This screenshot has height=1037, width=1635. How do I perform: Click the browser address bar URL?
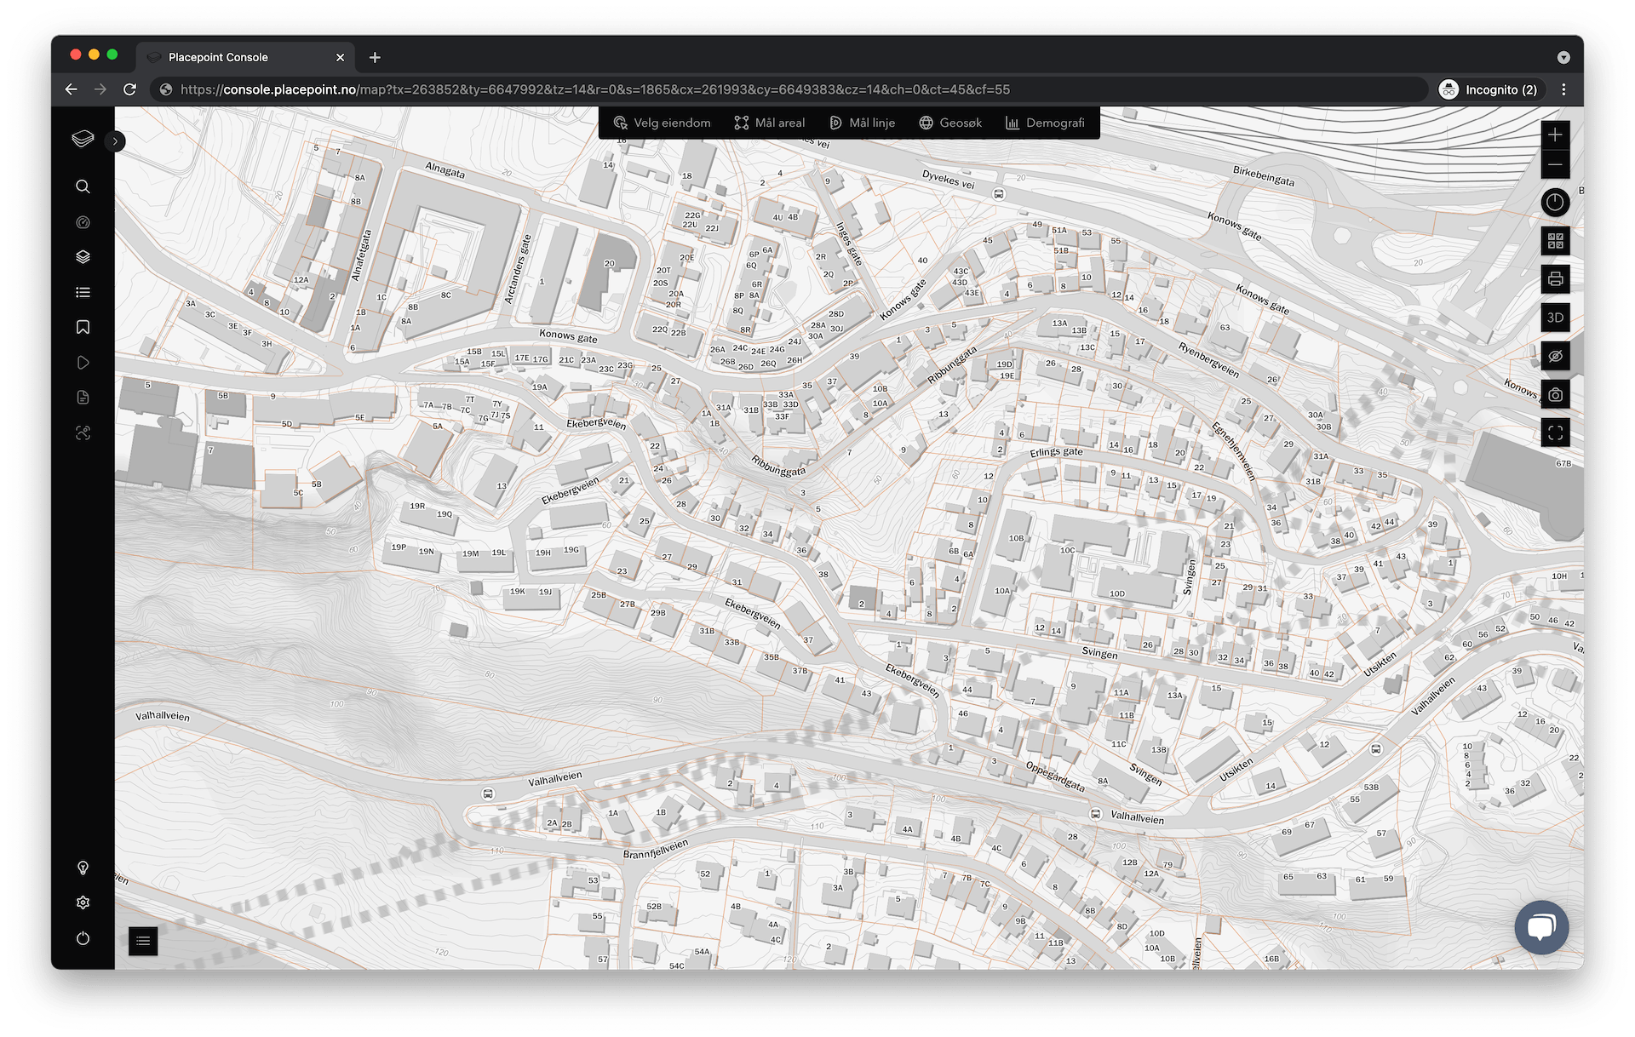click(x=594, y=89)
